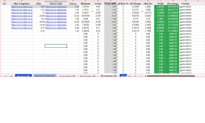Select the eBay fee cell 4.8282
The image size is (205, 123).
coord(148,16)
